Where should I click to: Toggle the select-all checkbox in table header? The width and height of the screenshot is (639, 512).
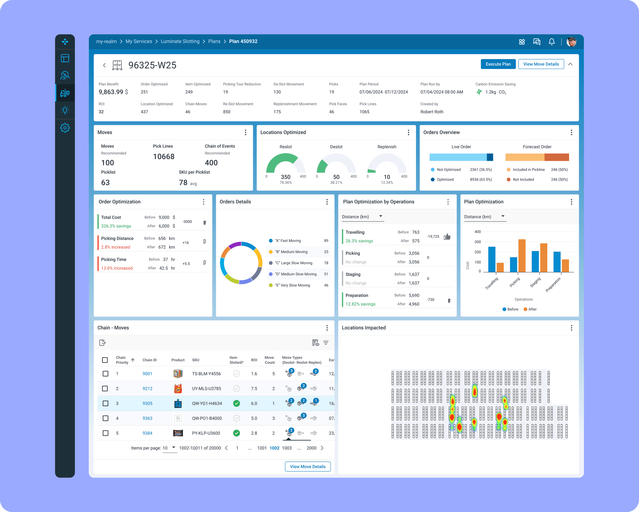[105, 360]
